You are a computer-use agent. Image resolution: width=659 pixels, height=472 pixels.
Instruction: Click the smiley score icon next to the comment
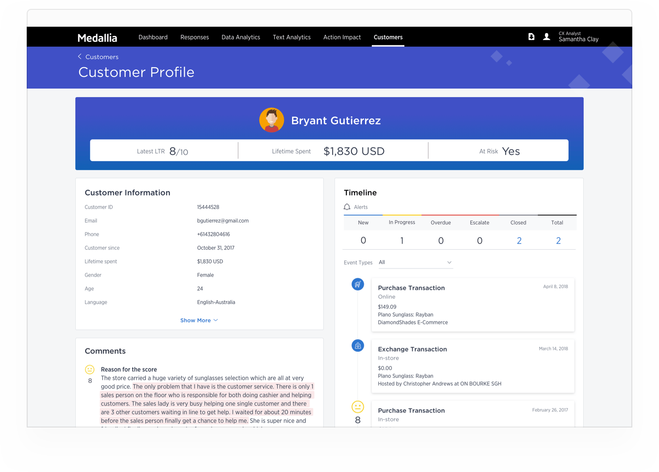[90, 369]
